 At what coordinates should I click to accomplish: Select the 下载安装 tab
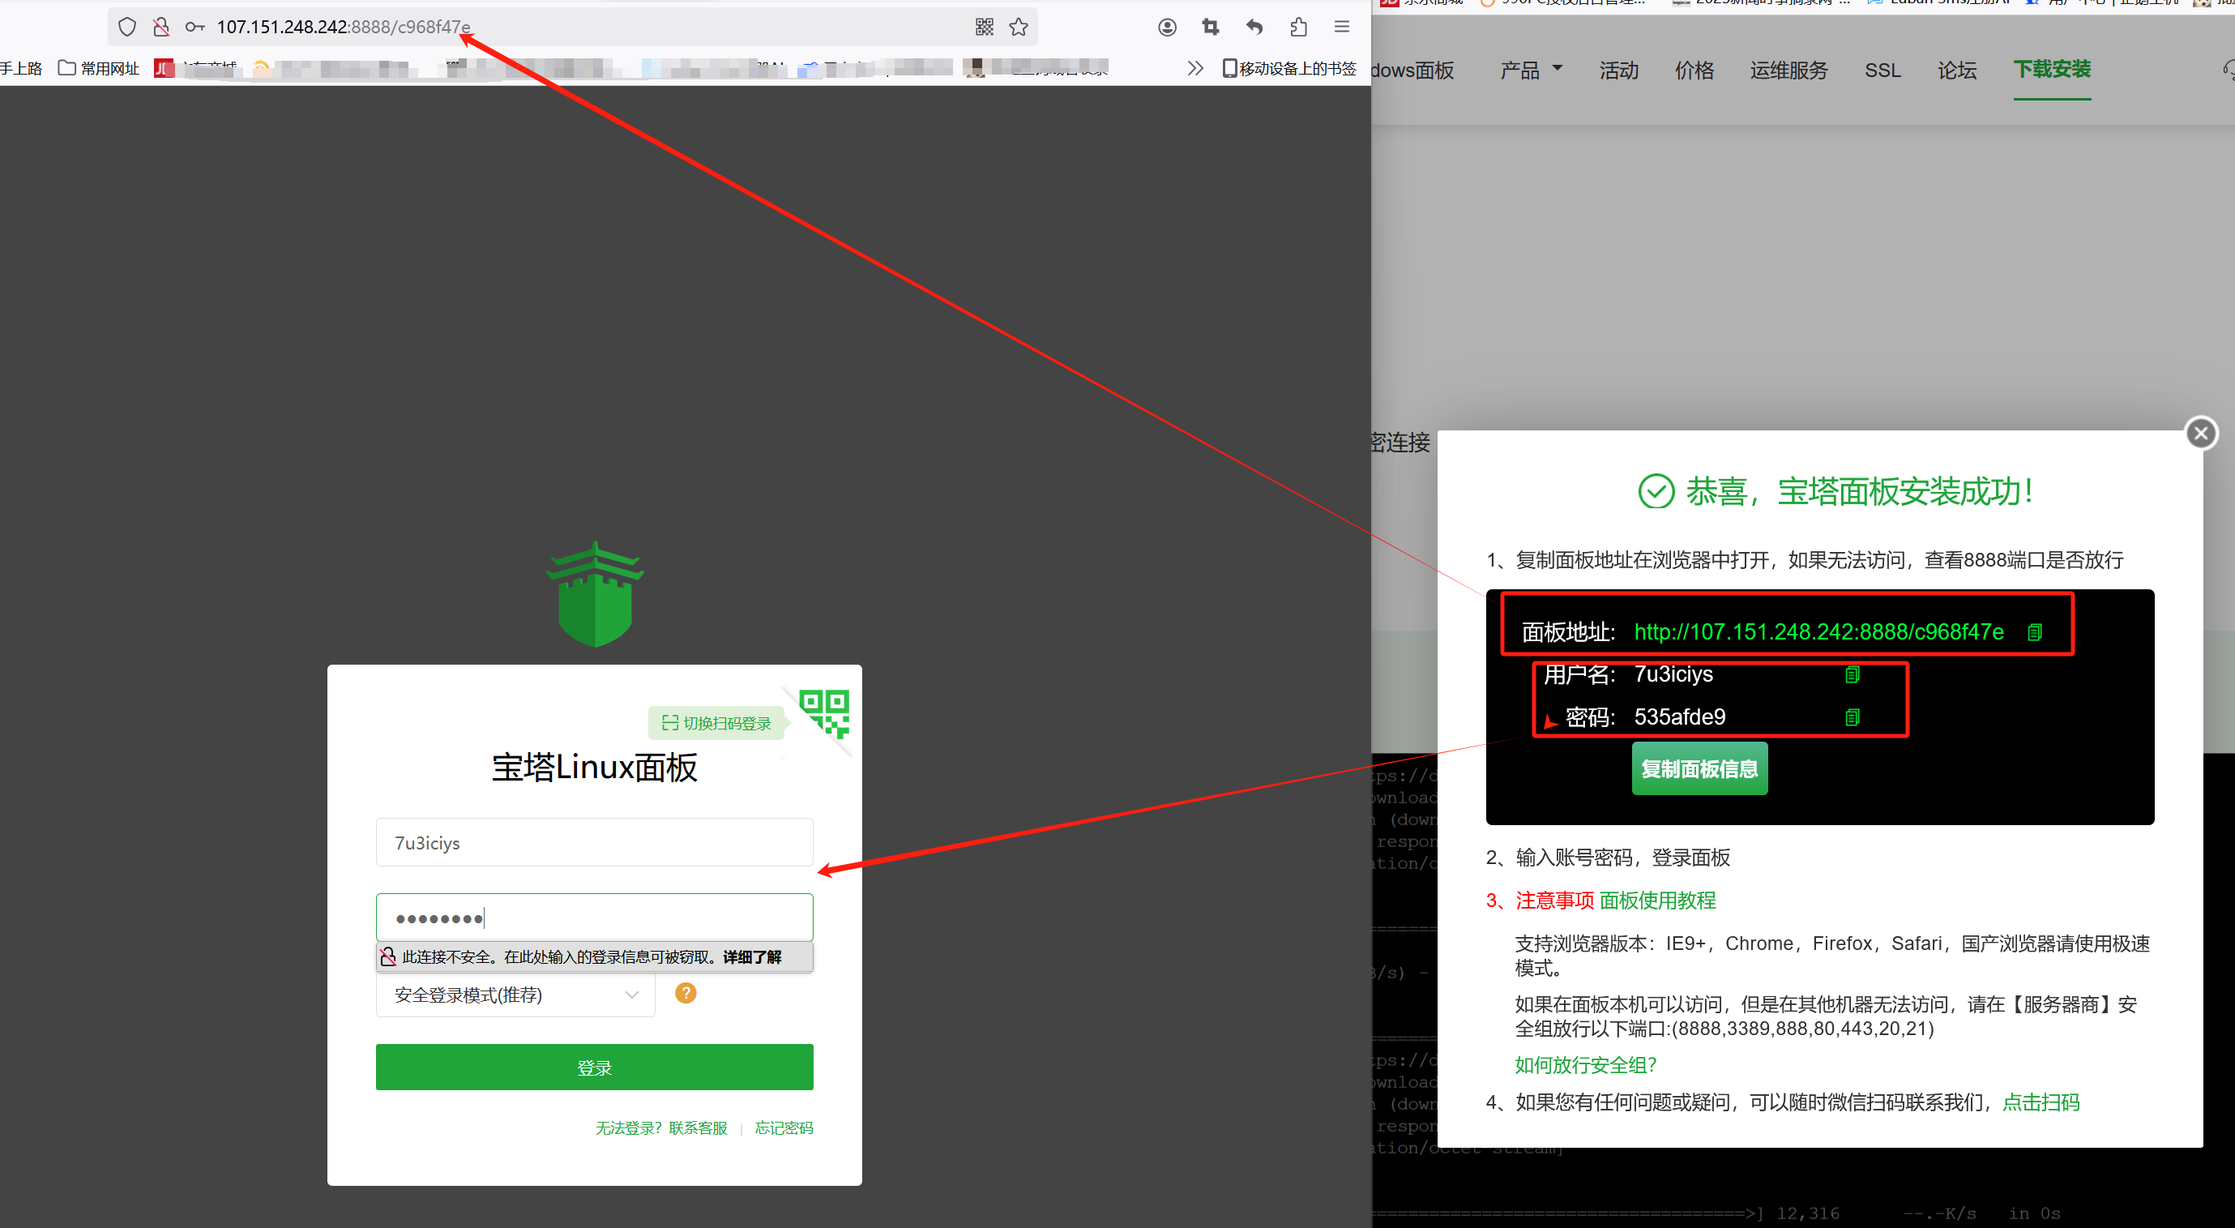(x=2052, y=70)
